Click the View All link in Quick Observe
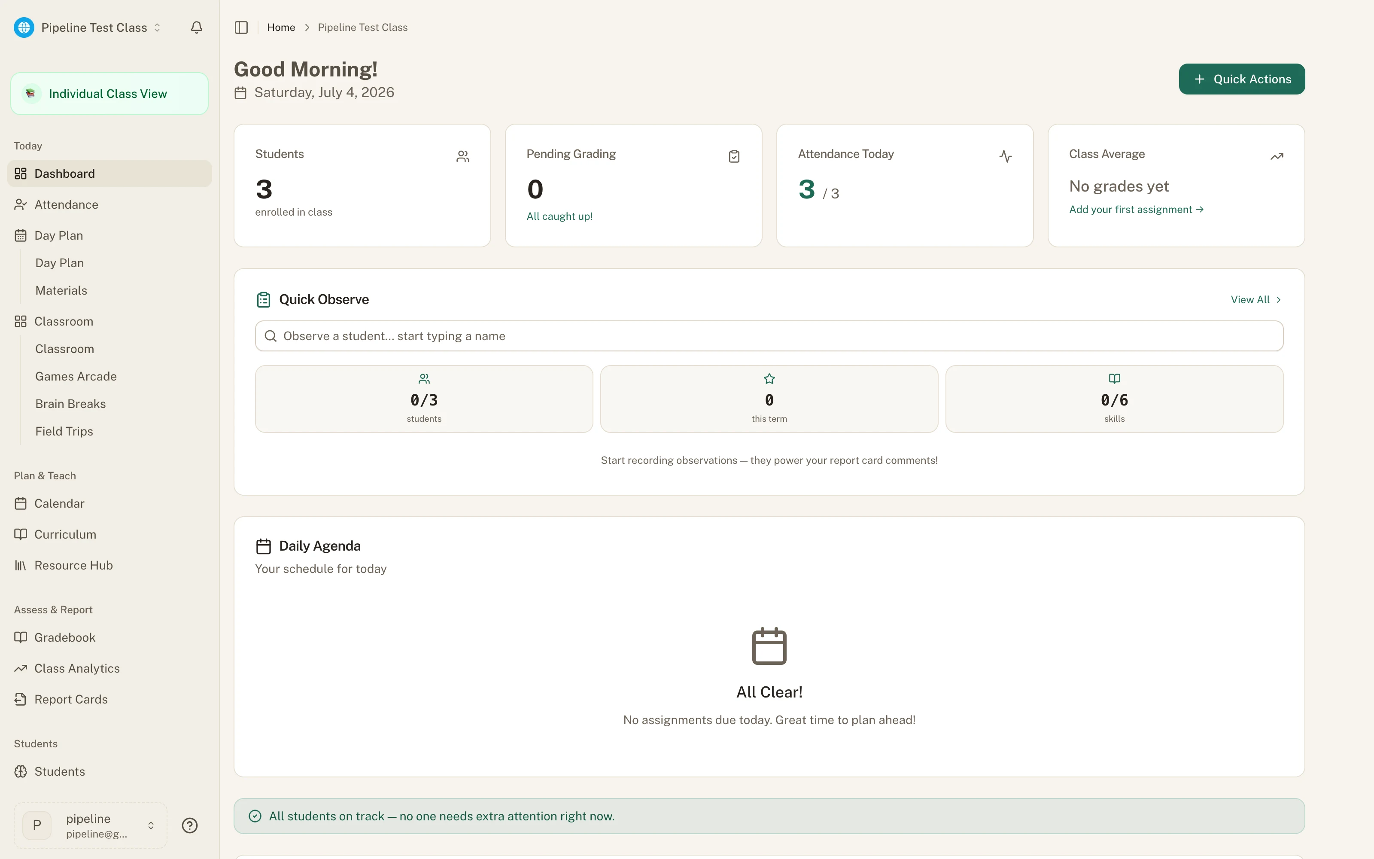The height and width of the screenshot is (859, 1374). tap(1256, 299)
